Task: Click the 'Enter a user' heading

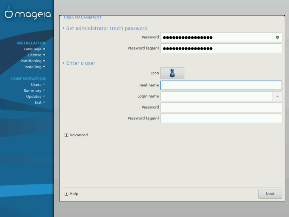Action: pyautogui.click(x=81, y=63)
